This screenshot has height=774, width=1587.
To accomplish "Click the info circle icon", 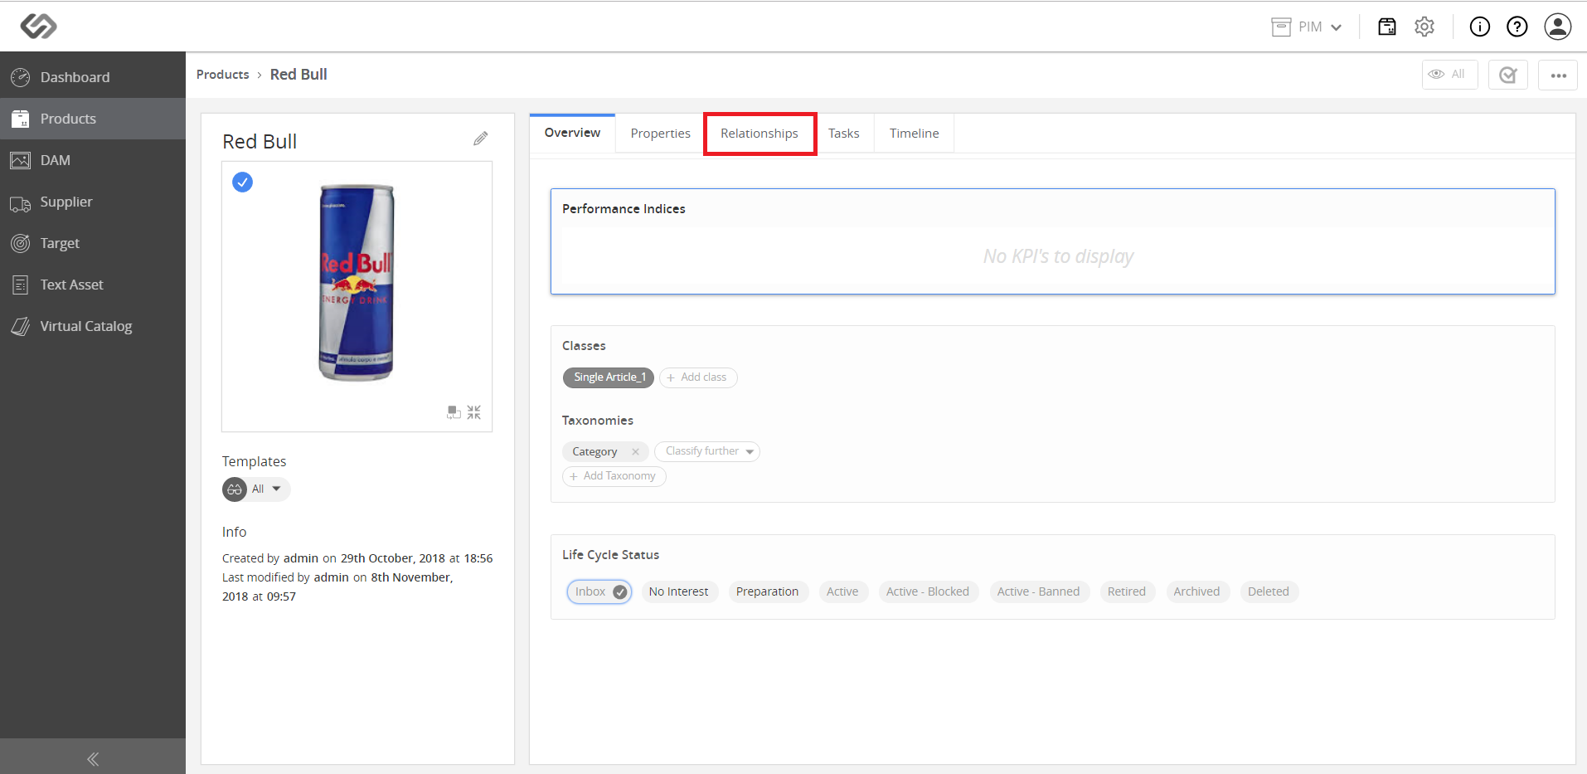I will tap(1479, 27).
